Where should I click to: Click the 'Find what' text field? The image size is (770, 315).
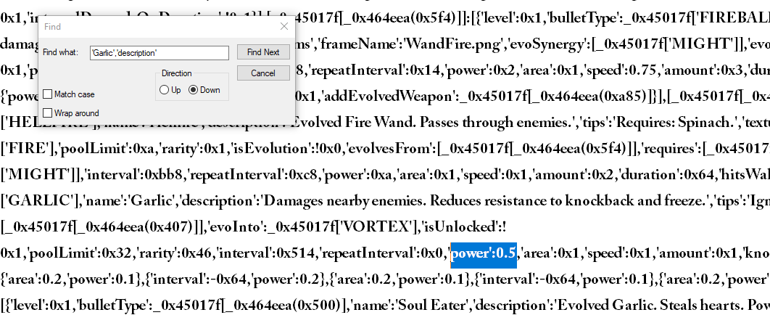160,52
